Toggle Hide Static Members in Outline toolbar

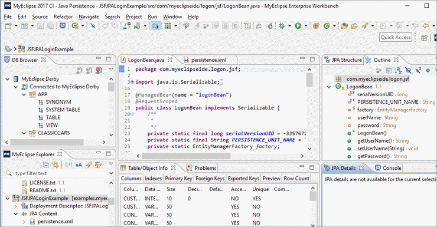point(418,70)
